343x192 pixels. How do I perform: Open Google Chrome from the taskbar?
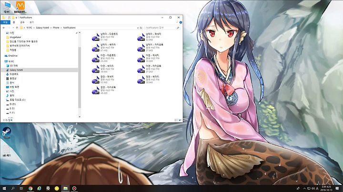(30, 188)
